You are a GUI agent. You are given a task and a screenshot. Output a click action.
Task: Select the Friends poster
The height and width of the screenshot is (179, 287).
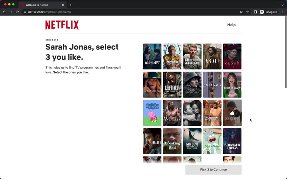[x=212, y=84]
